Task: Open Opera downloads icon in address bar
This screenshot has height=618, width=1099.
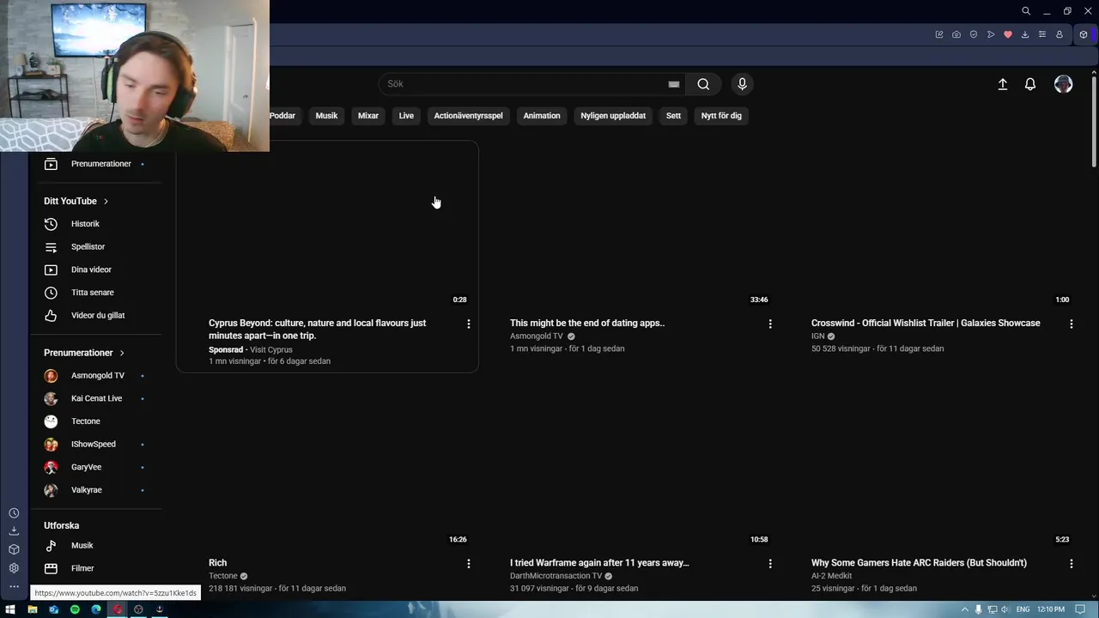Action: pyautogui.click(x=1025, y=34)
